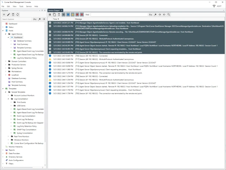Click the magnifier search icon in the output toolbar
Image resolution: width=226 pixels, height=170 pixels.
169,15
